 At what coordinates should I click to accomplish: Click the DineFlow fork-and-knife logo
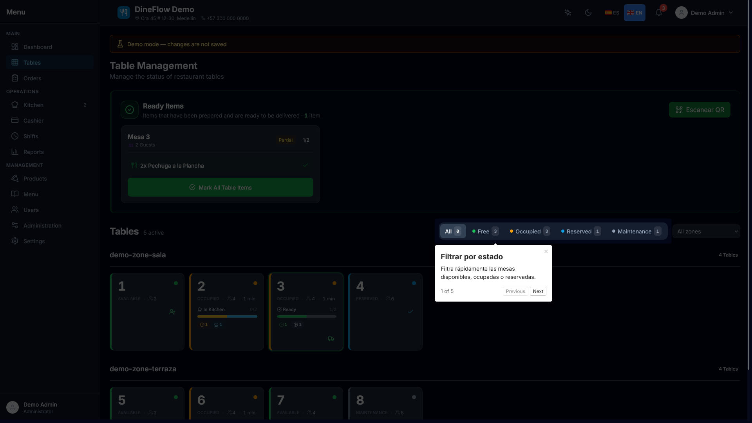[x=124, y=13]
